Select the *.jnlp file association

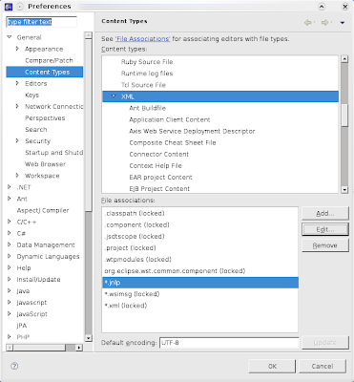click(x=200, y=283)
